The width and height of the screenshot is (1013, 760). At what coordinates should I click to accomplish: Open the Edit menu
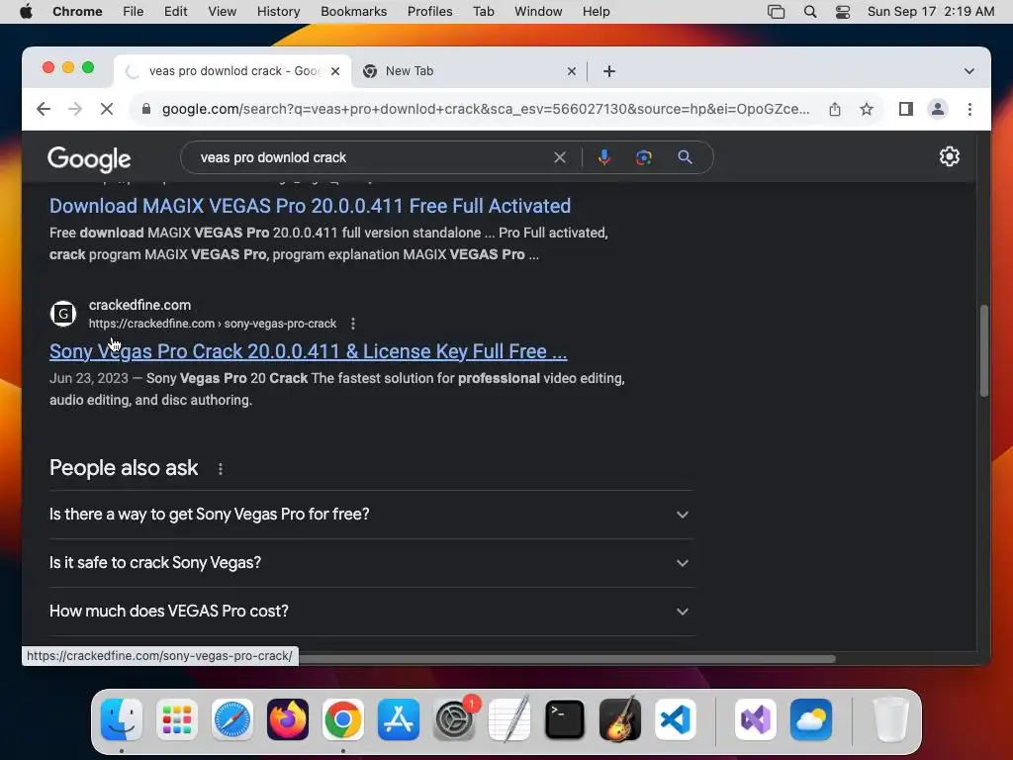click(x=176, y=12)
